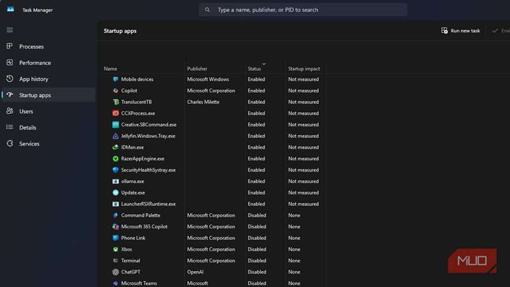Click the TranslucentTB app icon
The image size is (510, 287).
(x=115, y=102)
